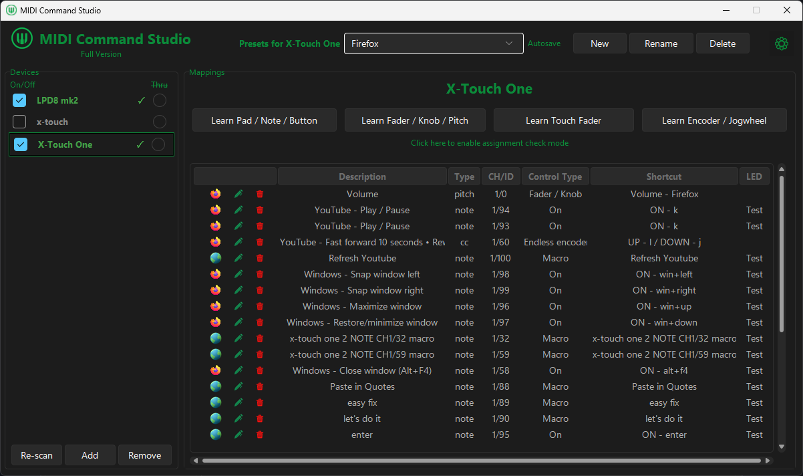Click the Firefox icon on Snap window right row

pos(216,290)
